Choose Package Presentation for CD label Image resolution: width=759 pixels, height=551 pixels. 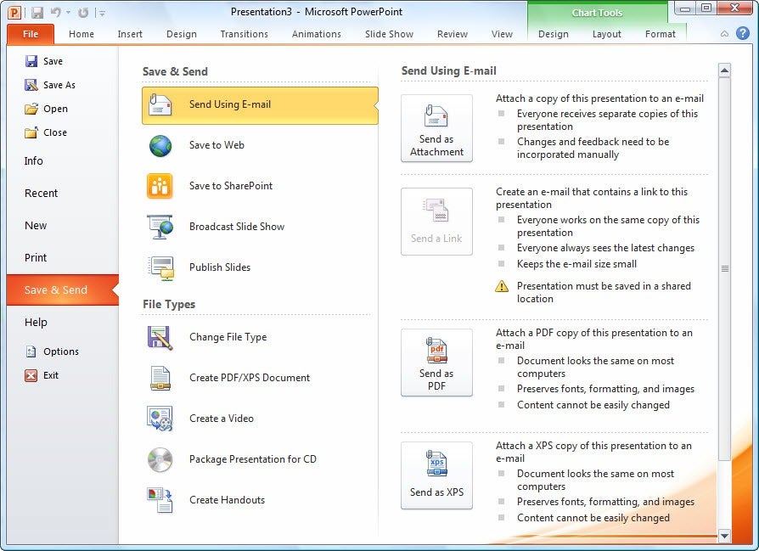tap(253, 459)
